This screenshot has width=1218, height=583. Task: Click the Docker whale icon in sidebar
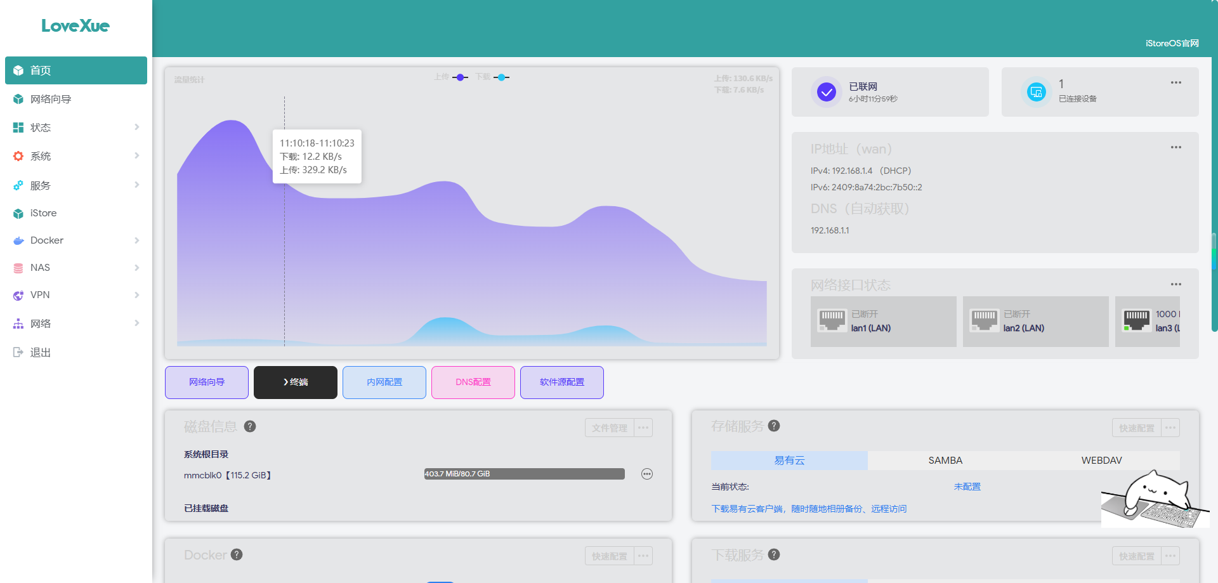(x=18, y=240)
